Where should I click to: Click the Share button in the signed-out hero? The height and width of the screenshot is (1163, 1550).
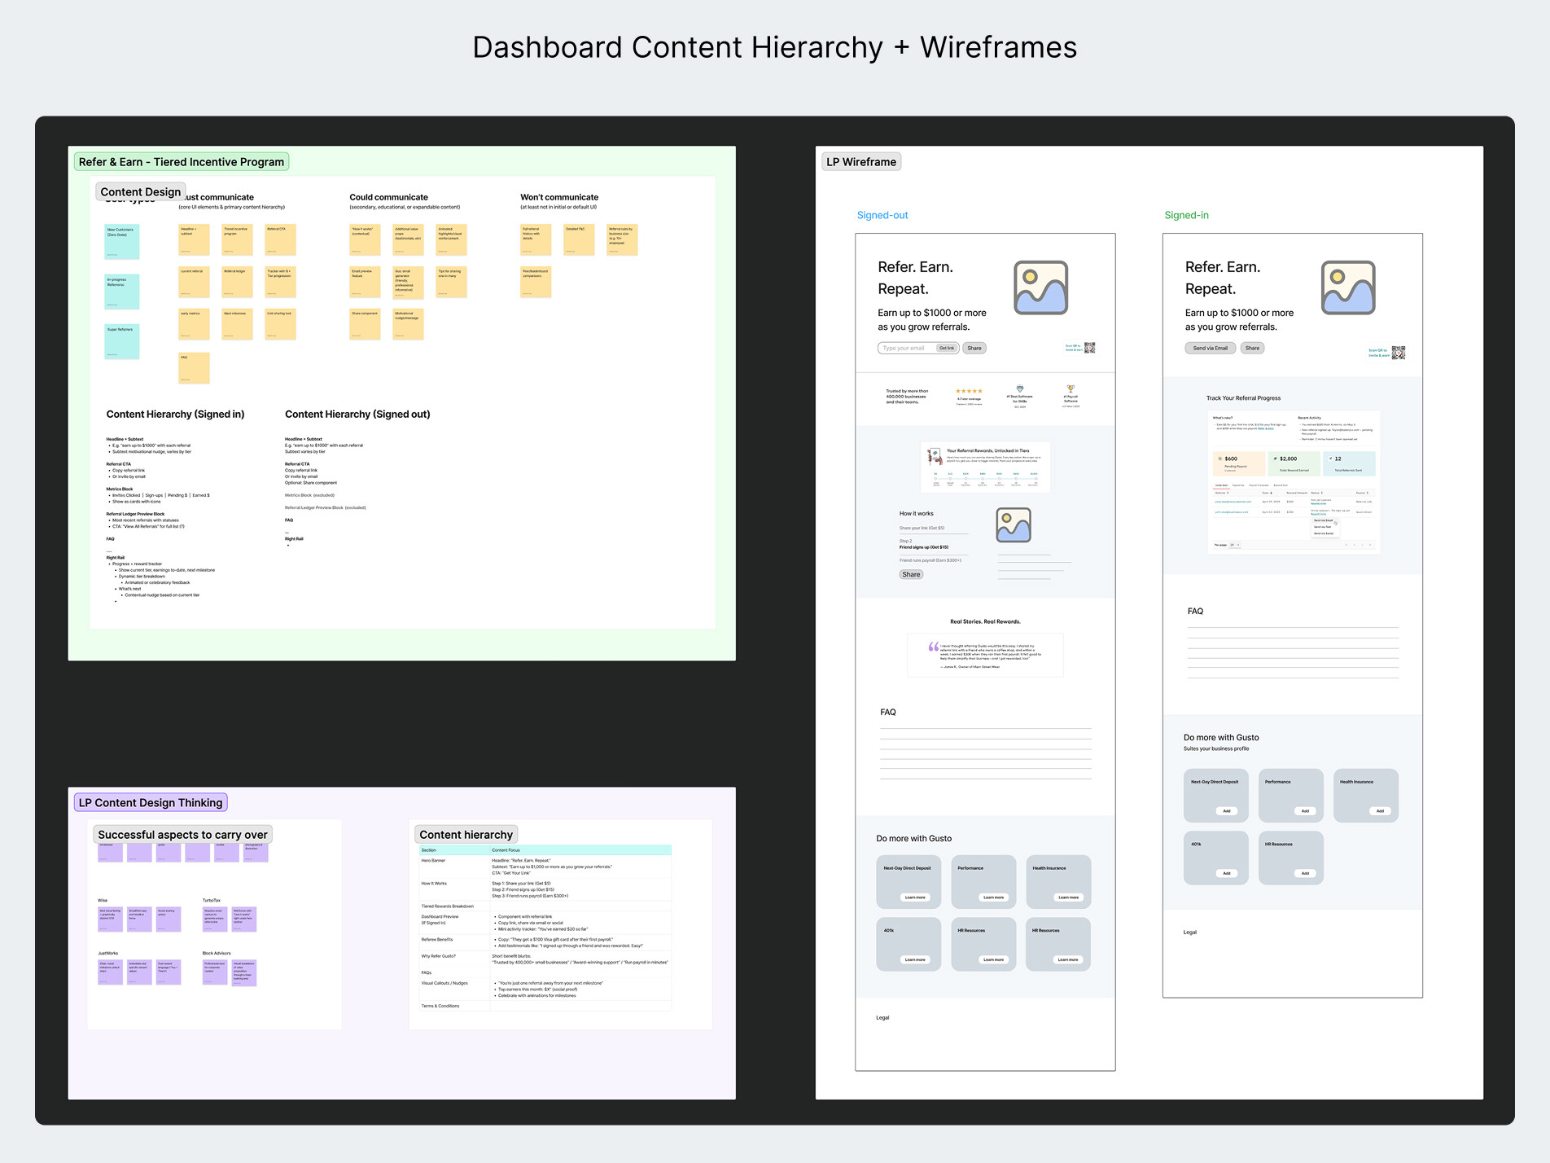tap(974, 349)
